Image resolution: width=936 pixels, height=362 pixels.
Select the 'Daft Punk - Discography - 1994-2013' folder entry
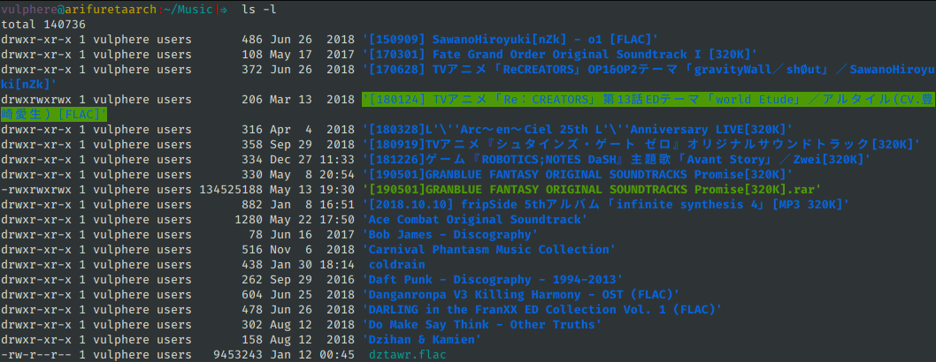[492, 279]
